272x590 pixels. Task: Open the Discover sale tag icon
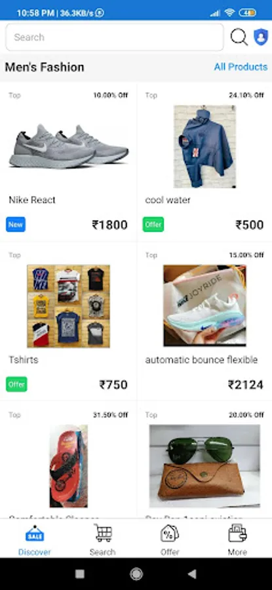point(35,534)
